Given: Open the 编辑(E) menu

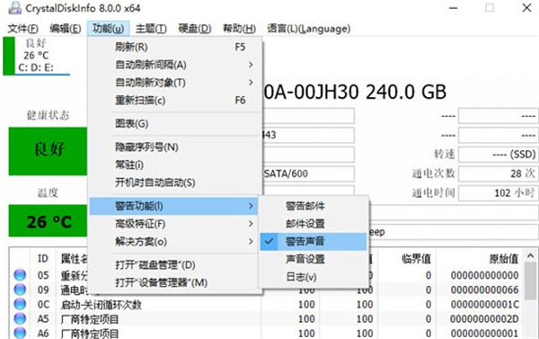Looking at the screenshot, I should point(66,29).
